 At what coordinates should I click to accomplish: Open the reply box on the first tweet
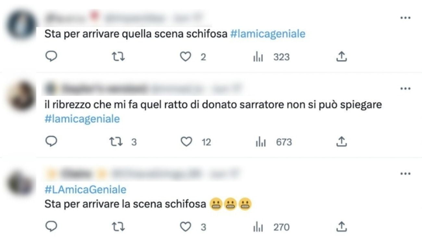tap(51, 56)
